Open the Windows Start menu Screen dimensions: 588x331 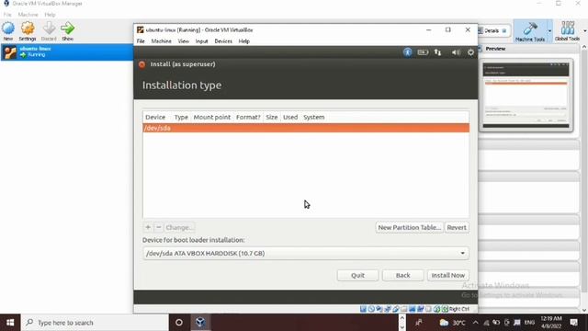10,323
